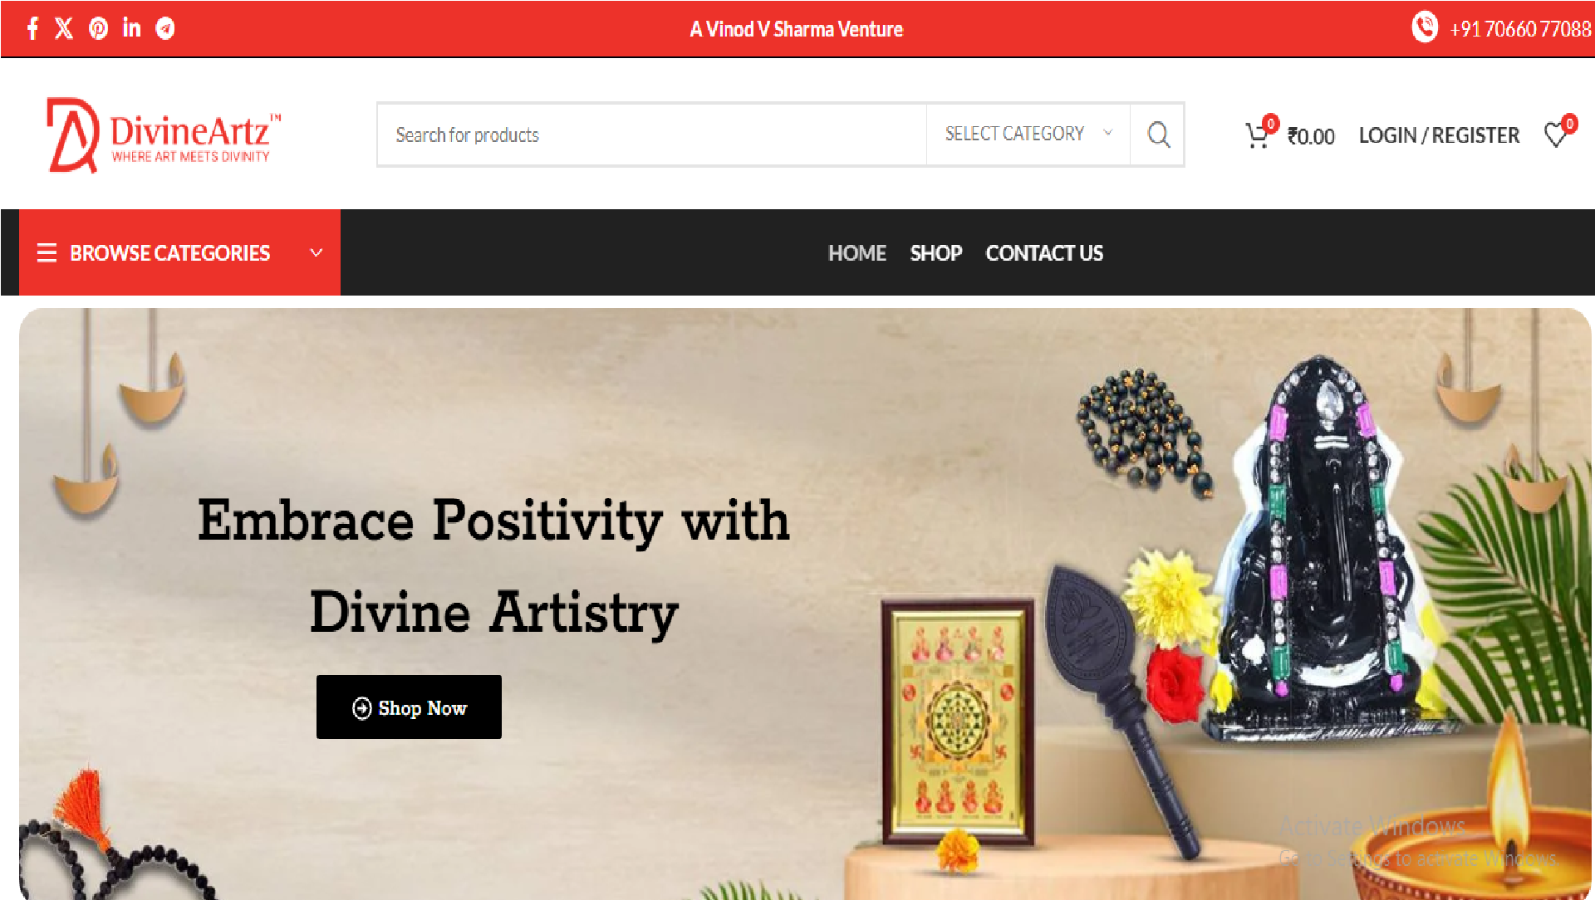Open the Pinterest social icon

point(98,28)
